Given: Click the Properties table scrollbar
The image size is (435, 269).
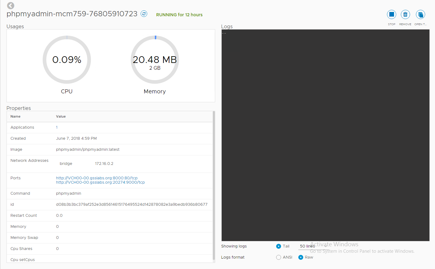Looking at the screenshot, I should [214, 184].
